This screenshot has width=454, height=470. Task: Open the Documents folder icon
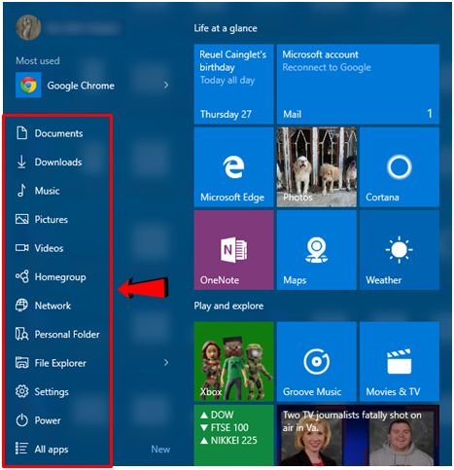[x=21, y=133]
